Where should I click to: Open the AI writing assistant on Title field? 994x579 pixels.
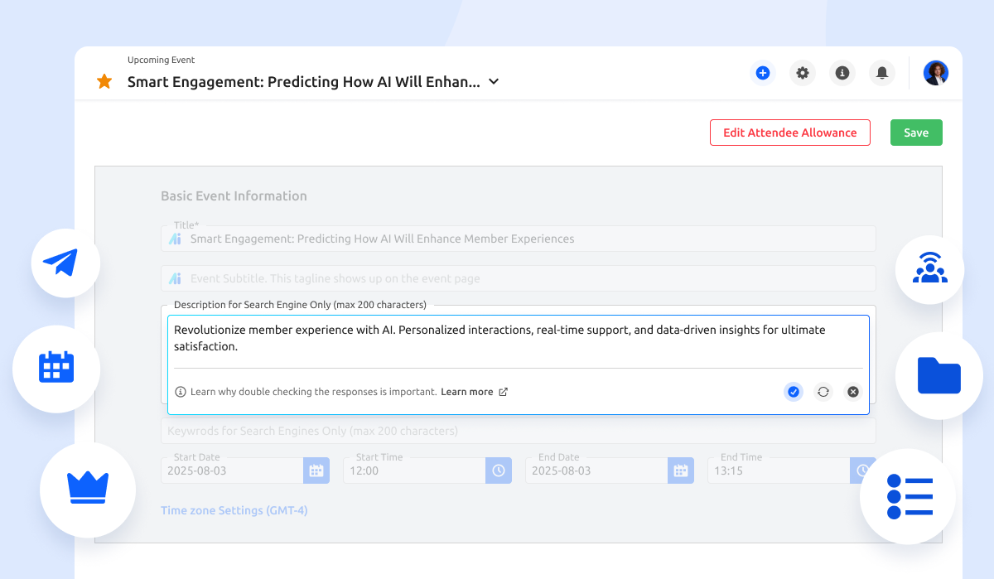pyautogui.click(x=175, y=239)
